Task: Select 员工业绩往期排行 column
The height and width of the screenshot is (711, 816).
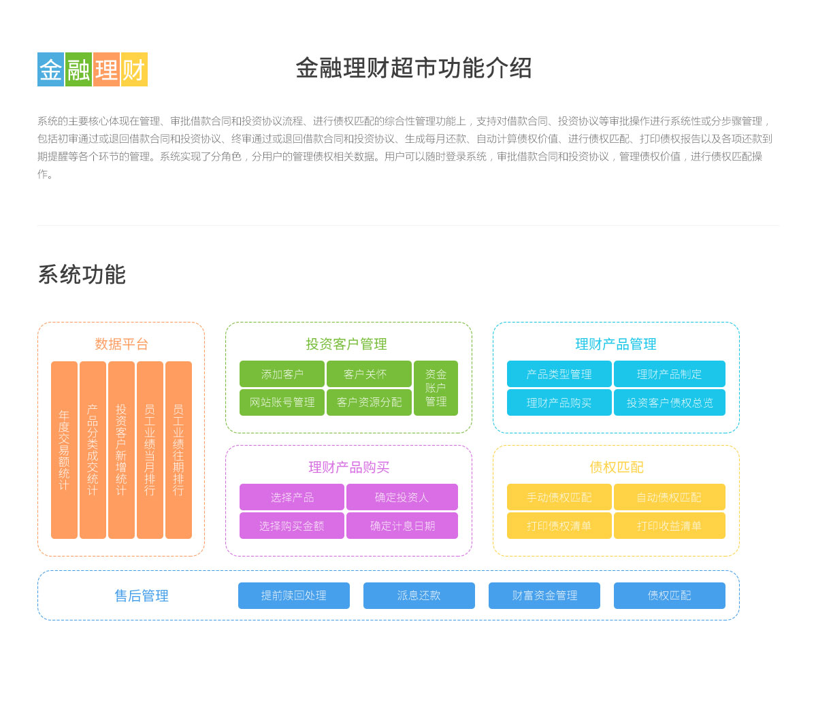Action: pos(178,450)
